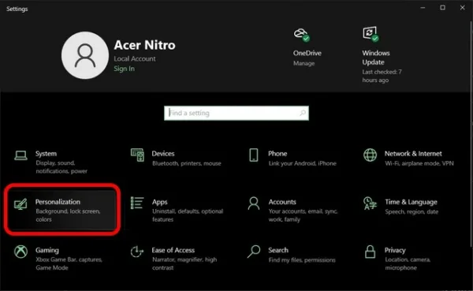Click the 'Local Account' text

click(135, 59)
